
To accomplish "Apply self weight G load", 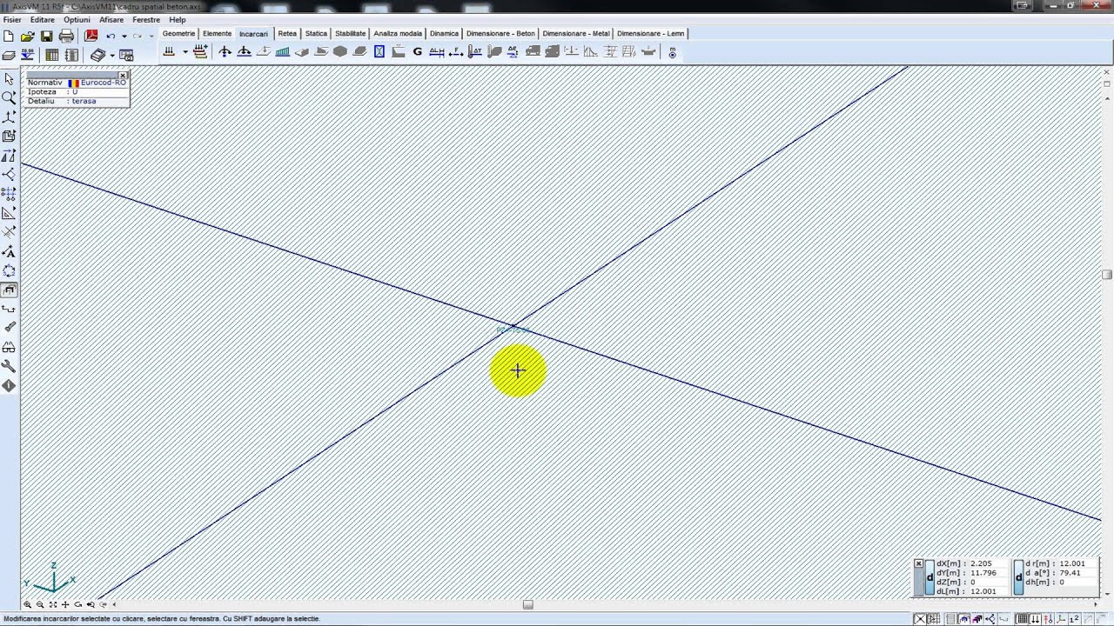I will (417, 52).
